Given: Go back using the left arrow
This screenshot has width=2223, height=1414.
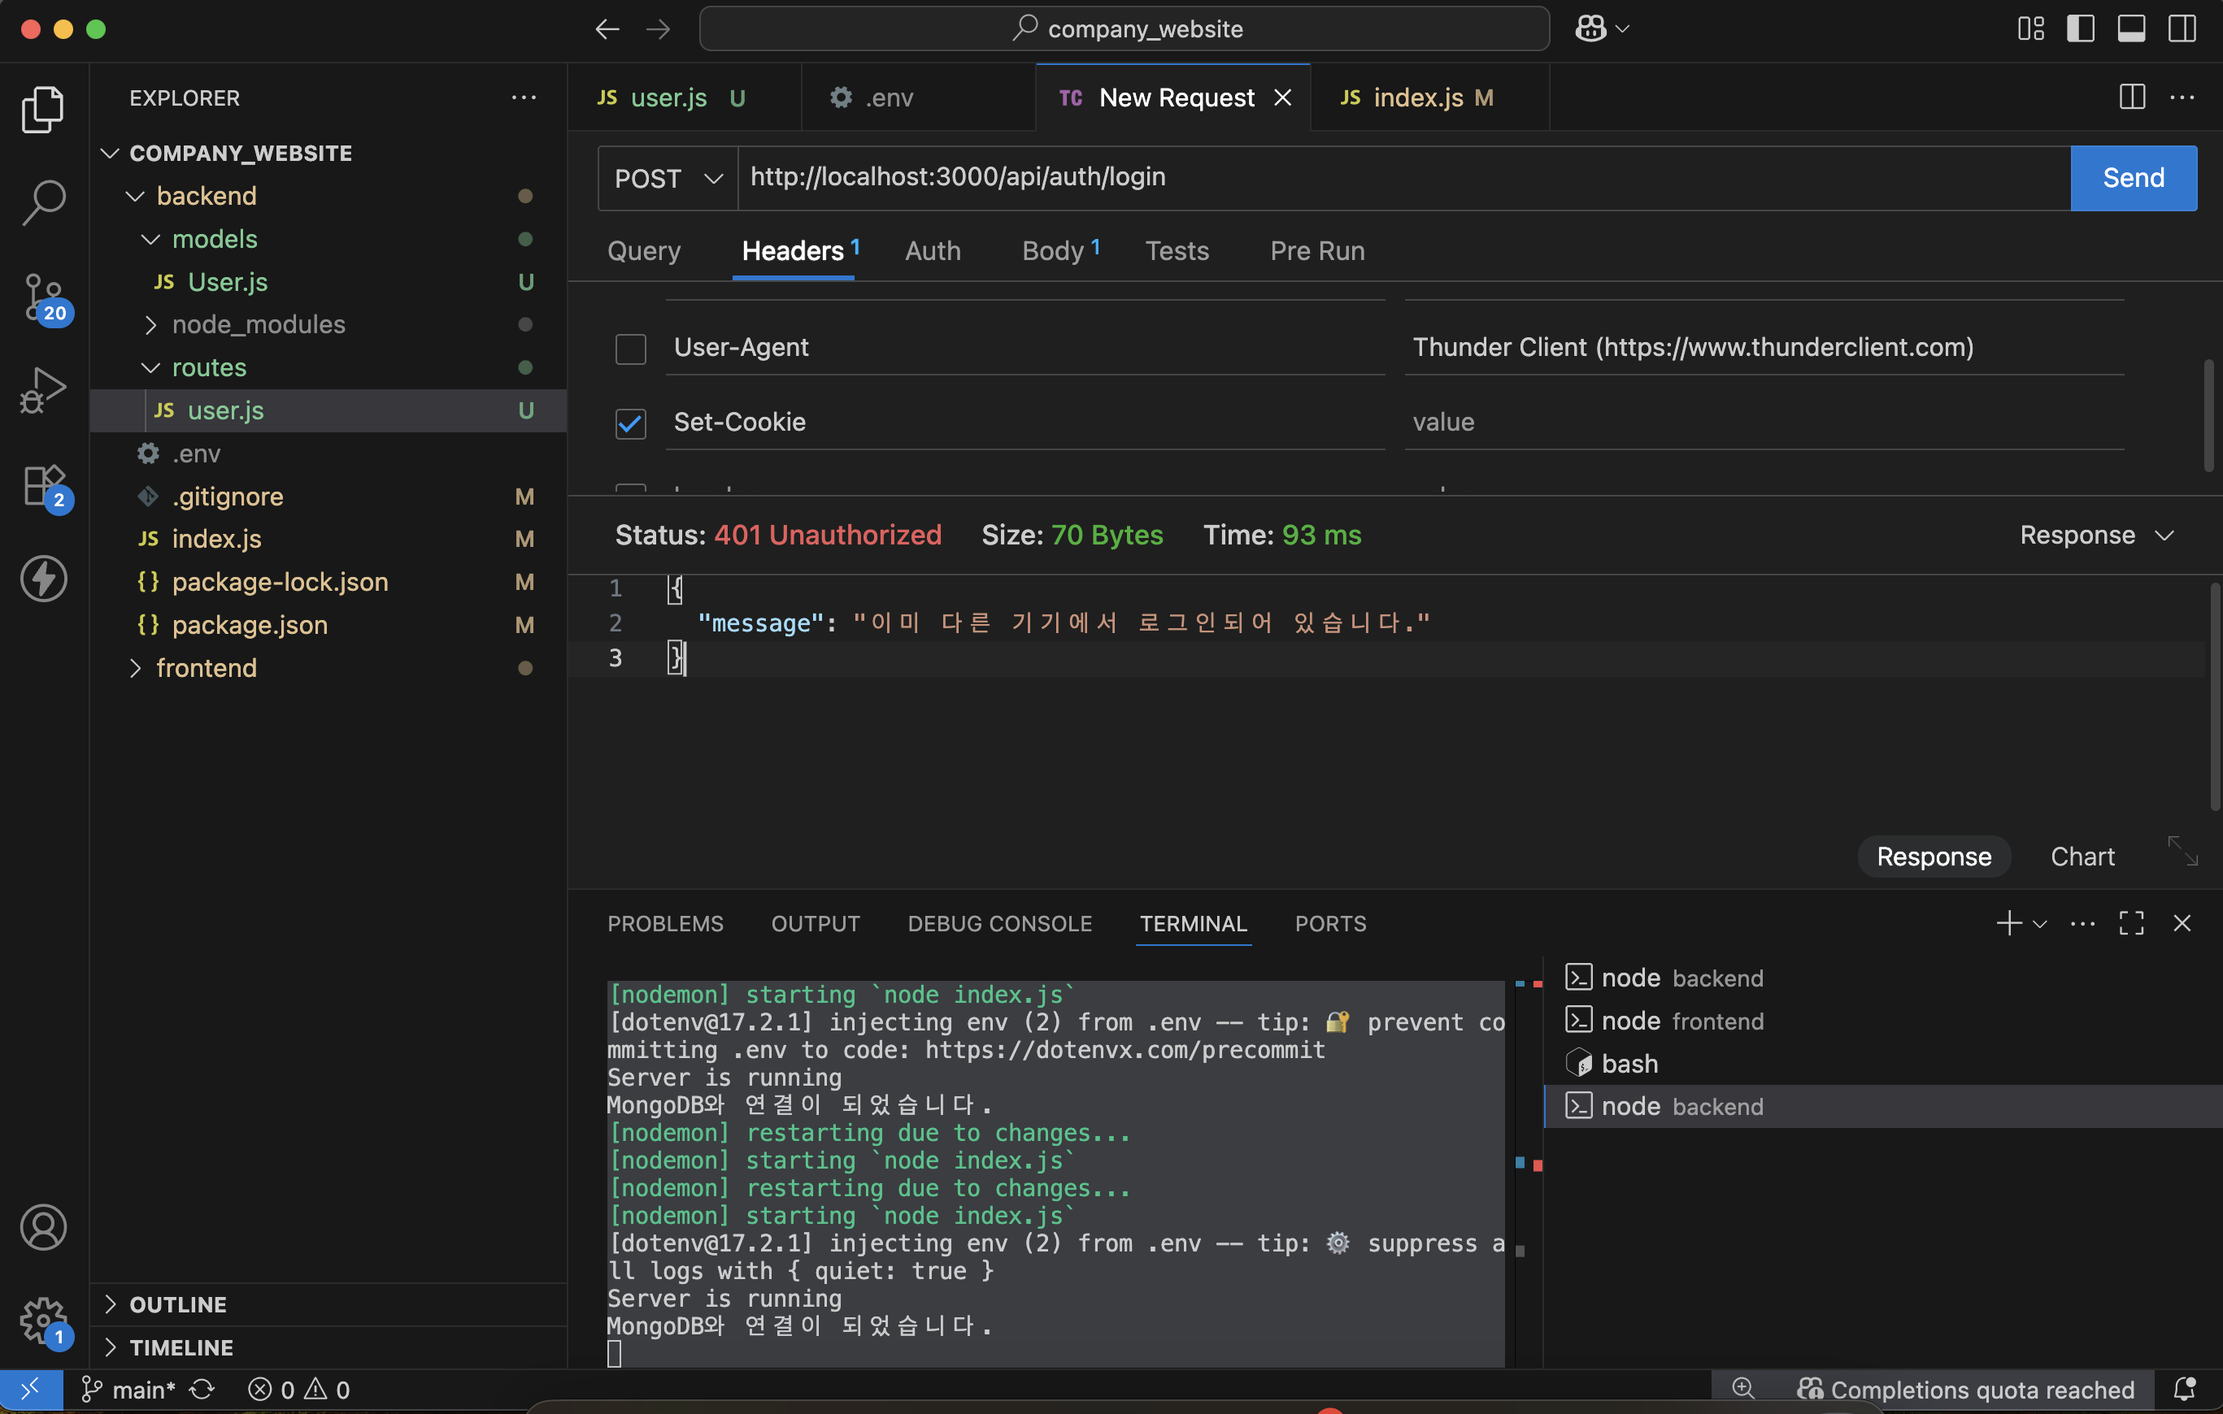Looking at the screenshot, I should pos(607,29).
